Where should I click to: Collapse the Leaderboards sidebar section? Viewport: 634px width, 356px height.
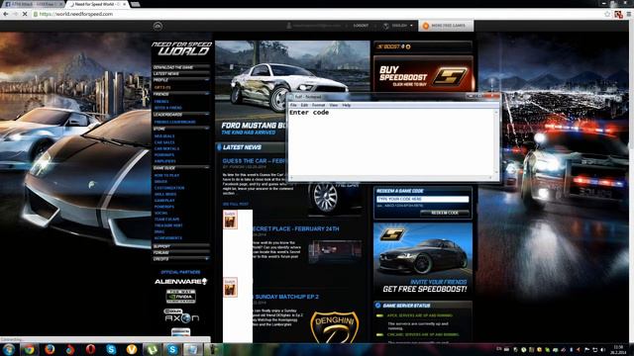[x=207, y=115]
